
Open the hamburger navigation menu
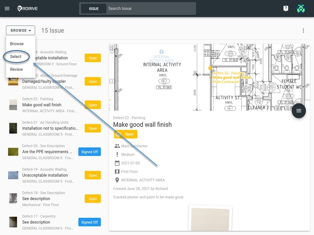pos(7,8)
